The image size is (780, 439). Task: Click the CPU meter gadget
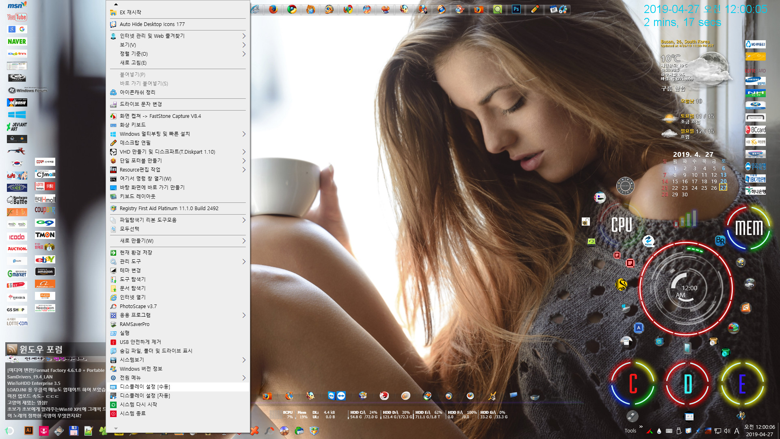[622, 224]
